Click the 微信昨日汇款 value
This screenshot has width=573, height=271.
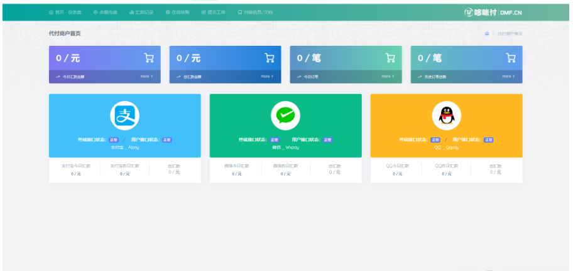click(x=285, y=174)
